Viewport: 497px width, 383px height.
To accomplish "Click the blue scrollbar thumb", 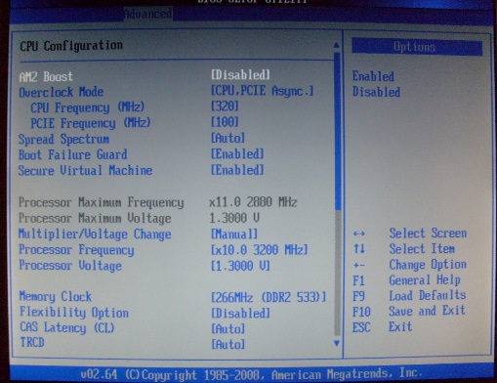I will 337,130.
